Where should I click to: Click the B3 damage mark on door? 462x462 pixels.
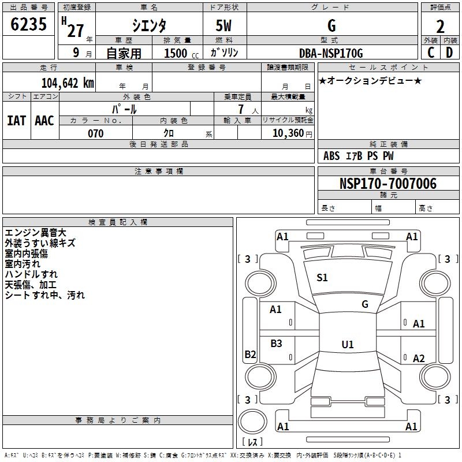pos(276,344)
